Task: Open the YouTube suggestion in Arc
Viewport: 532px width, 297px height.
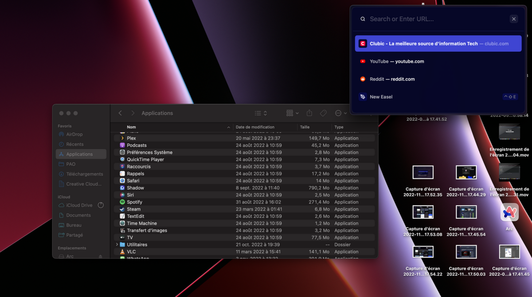Action: (438, 61)
